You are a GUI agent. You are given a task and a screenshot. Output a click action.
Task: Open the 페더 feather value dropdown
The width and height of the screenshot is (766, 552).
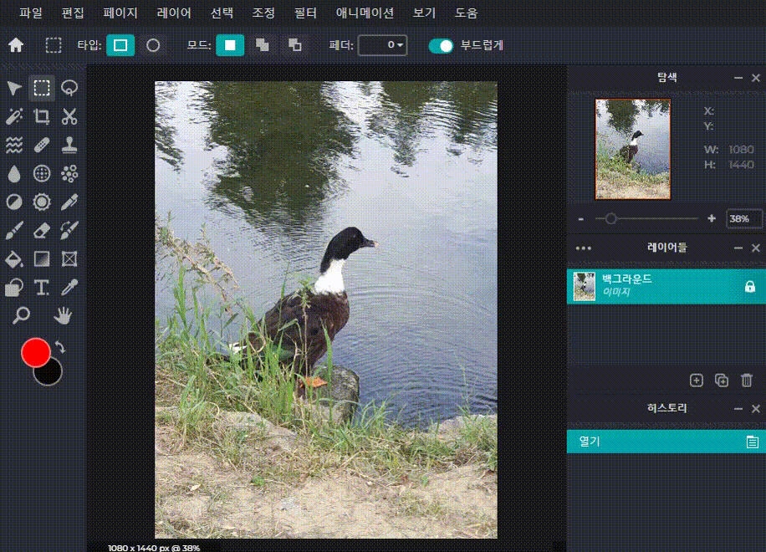pos(382,45)
